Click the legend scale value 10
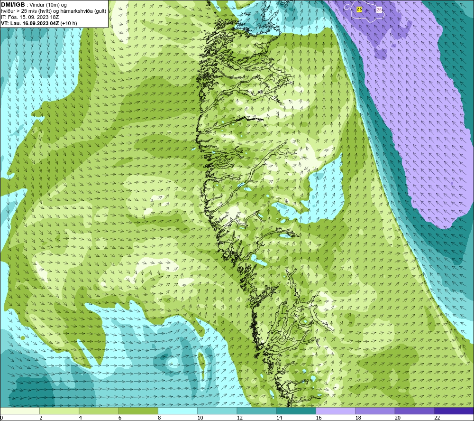Image resolution: width=474 pixels, height=421 pixels. click(x=200, y=418)
